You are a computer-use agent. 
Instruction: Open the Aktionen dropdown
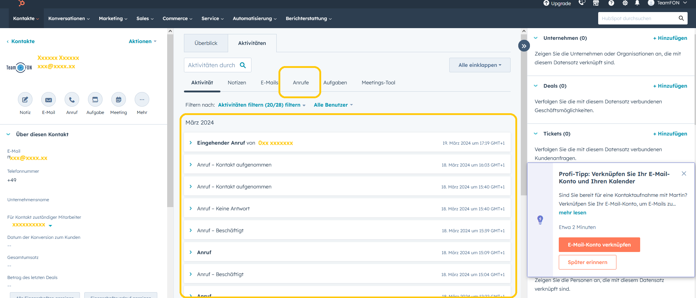tap(143, 41)
